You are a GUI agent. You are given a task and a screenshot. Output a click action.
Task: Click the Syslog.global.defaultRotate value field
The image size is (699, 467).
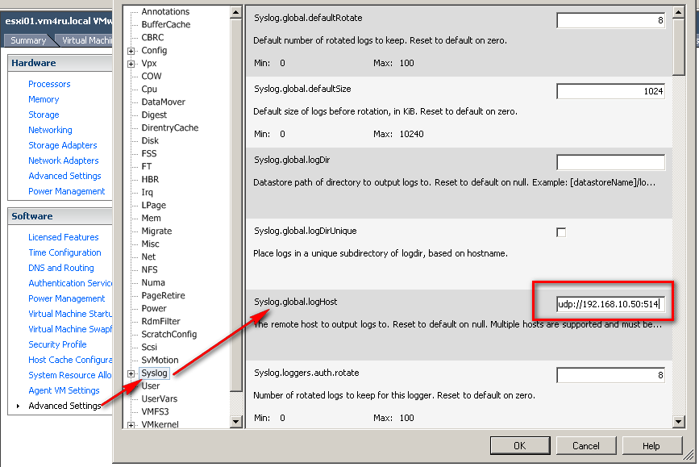click(x=611, y=20)
